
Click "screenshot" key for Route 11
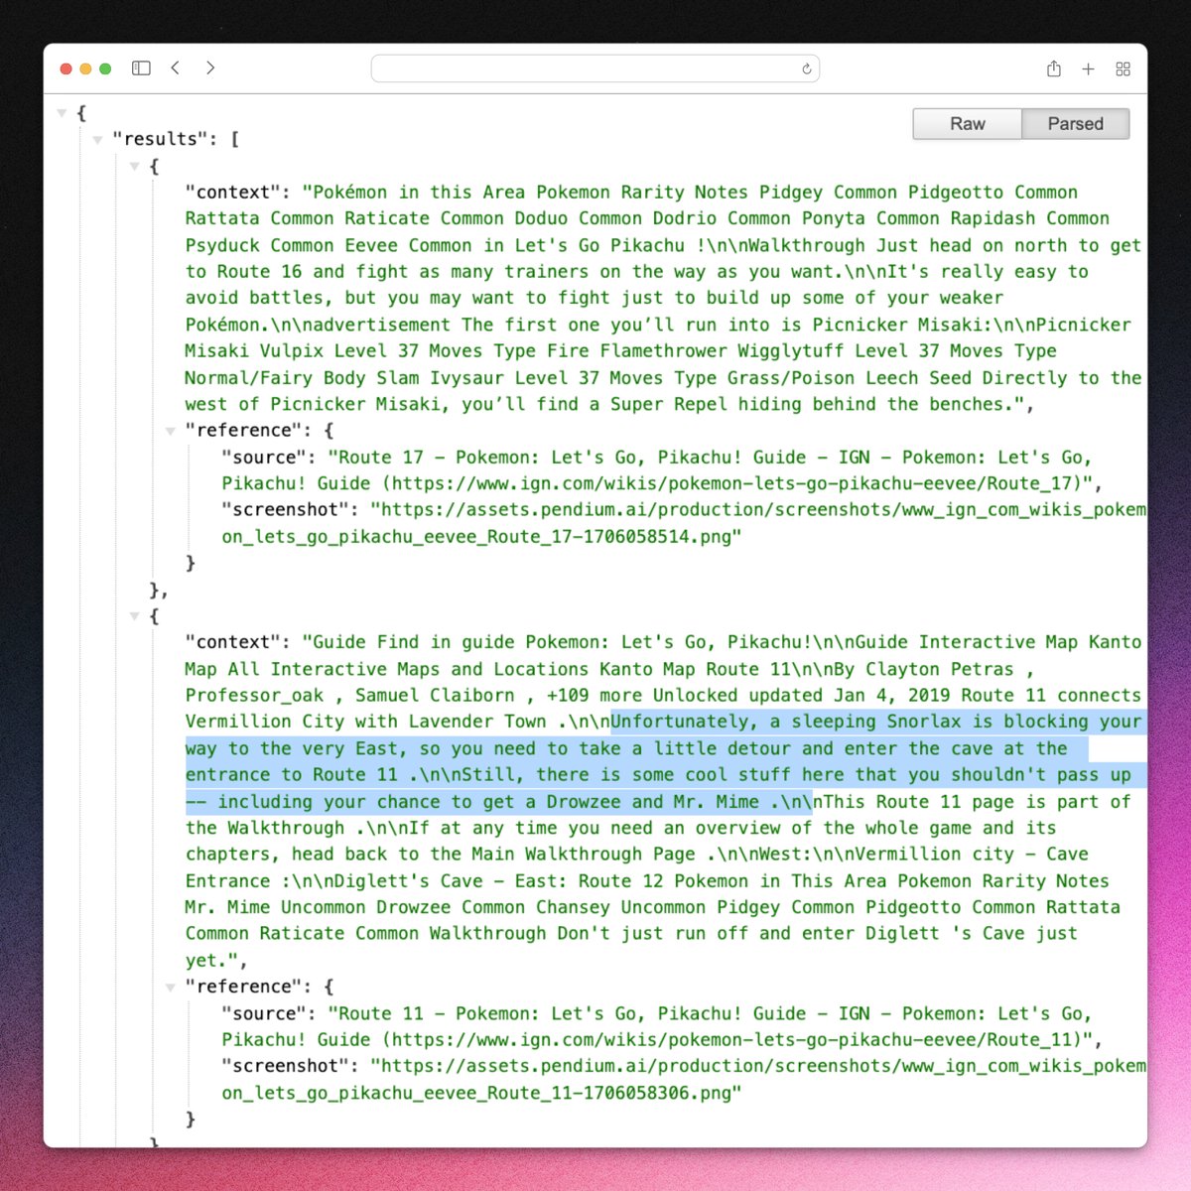(x=286, y=1066)
